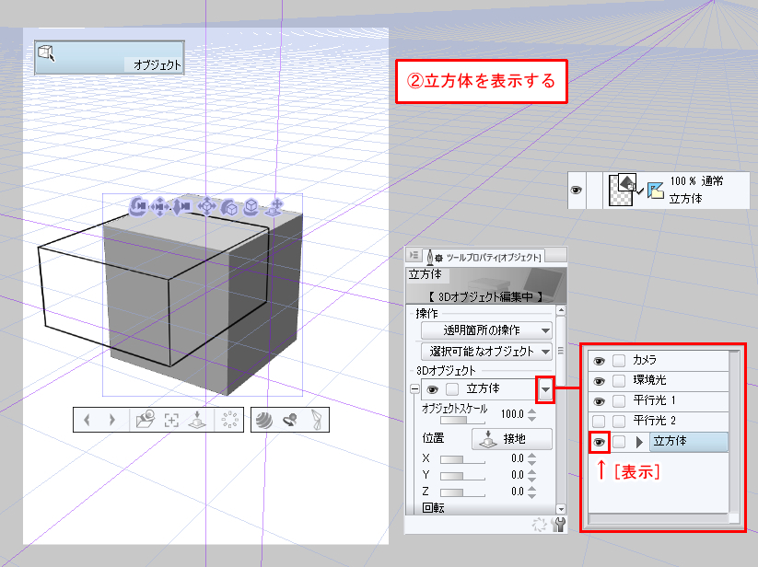Open sub tool detail wrench icon
Image resolution: width=758 pixels, height=567 pixels.
558,525
